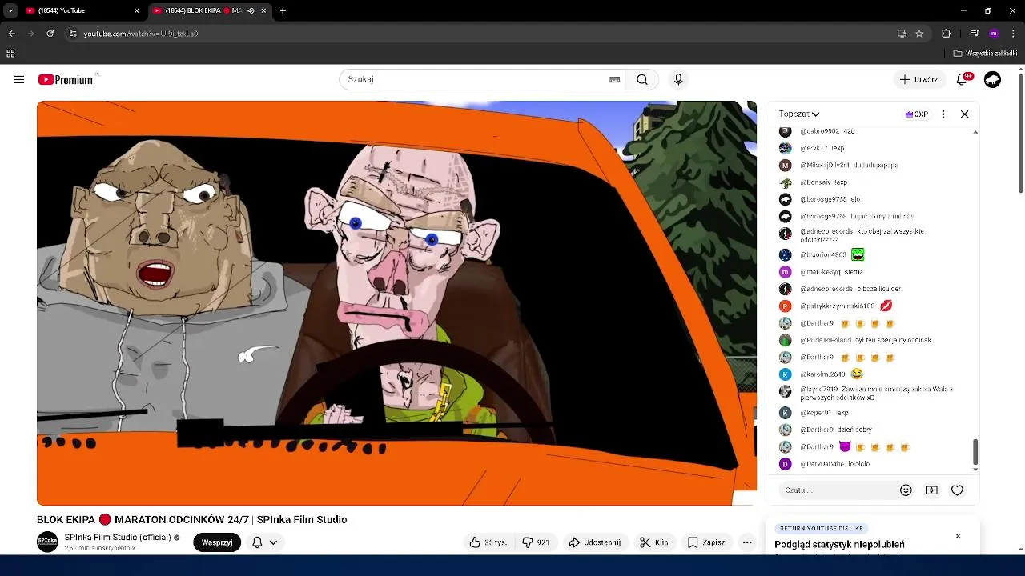Go back in the browser
This screenshot has width=1025, height=576.
click(x=11, y=34)
